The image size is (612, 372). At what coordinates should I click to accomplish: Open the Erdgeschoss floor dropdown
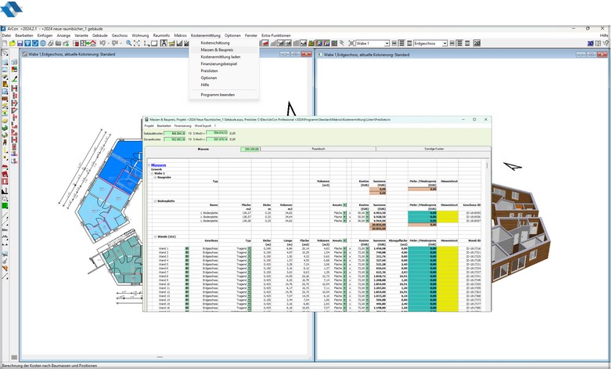click(445, 43)
